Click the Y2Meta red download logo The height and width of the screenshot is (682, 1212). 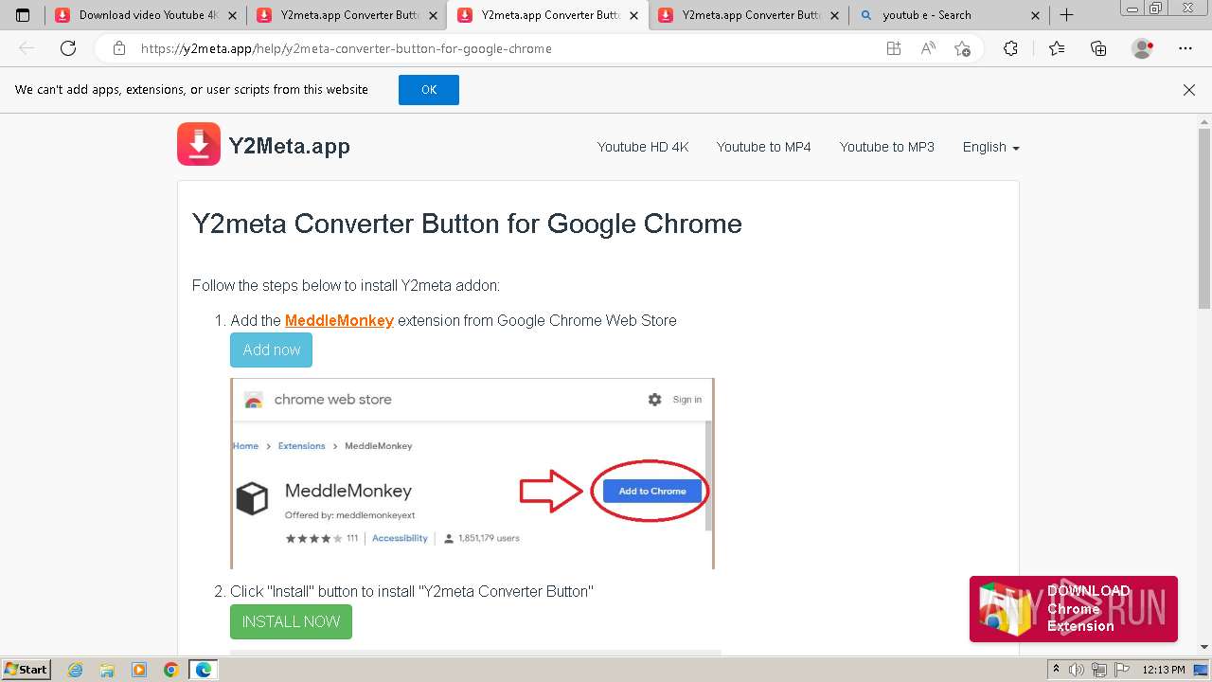pos(199,144)
